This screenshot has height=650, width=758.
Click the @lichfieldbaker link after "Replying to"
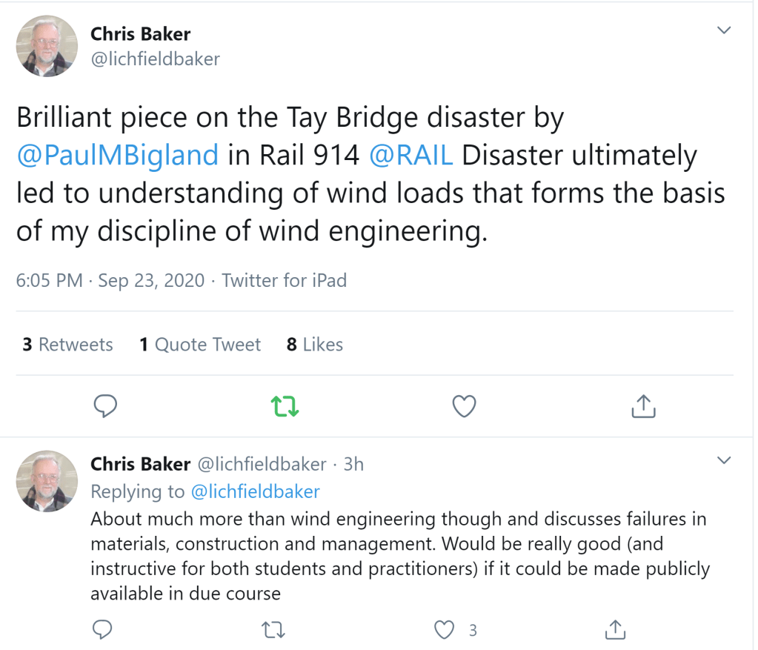pyautogui.click(x=256, y=491)
